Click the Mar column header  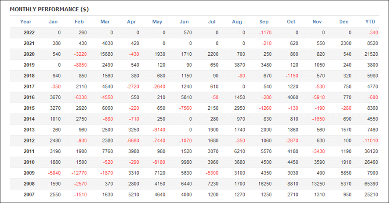(105, 22)
